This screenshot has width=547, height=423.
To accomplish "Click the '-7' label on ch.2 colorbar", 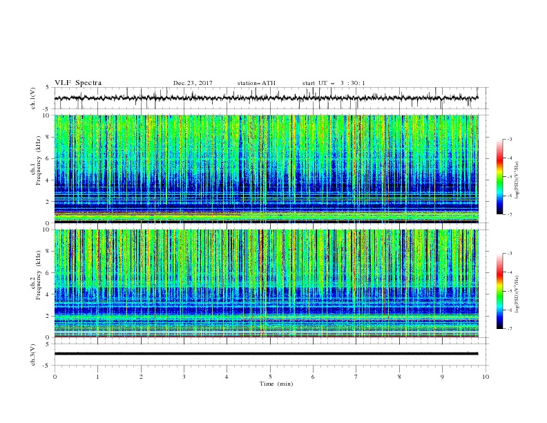I will point(510,329).
